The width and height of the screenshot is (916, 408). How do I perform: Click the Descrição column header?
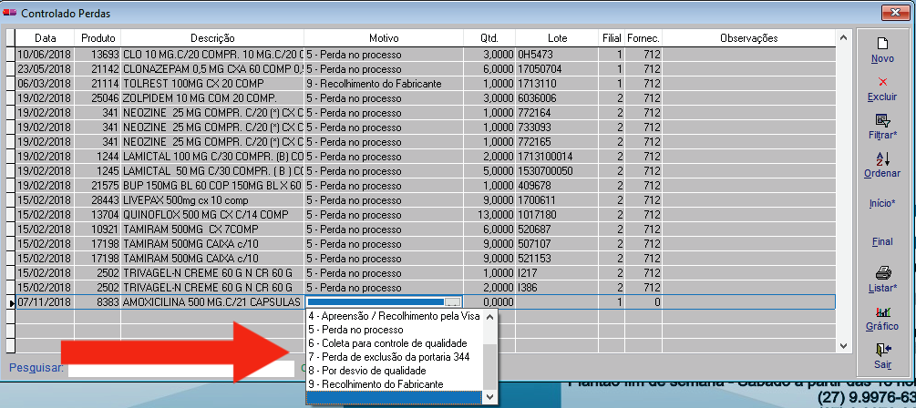212,38
